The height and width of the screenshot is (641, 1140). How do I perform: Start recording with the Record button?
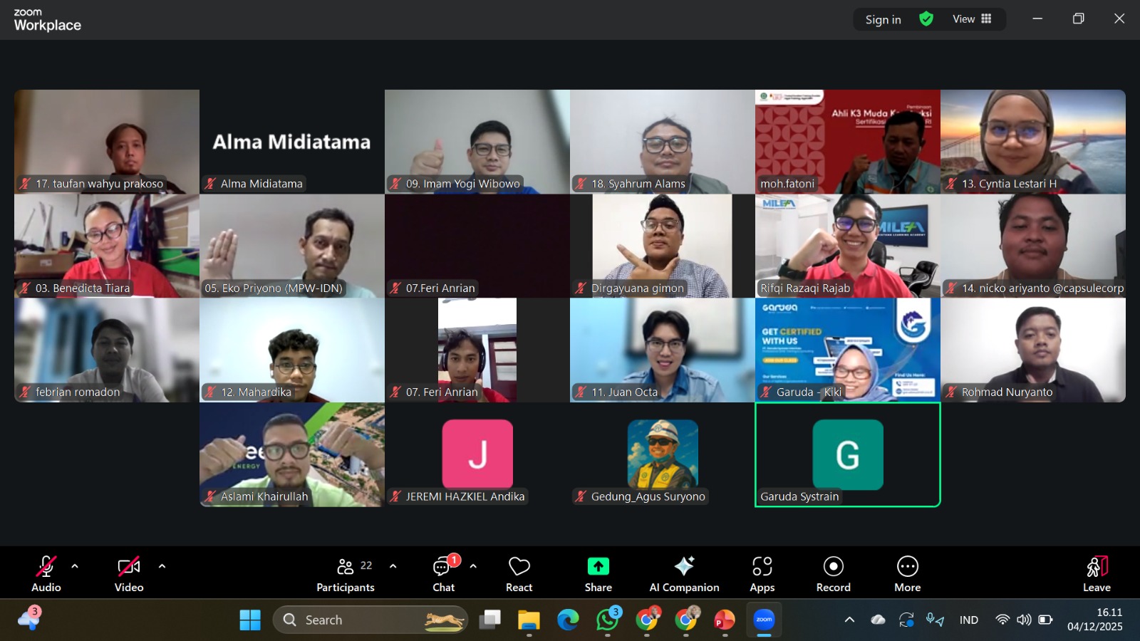pyautogui.click(x=833, y=573)
